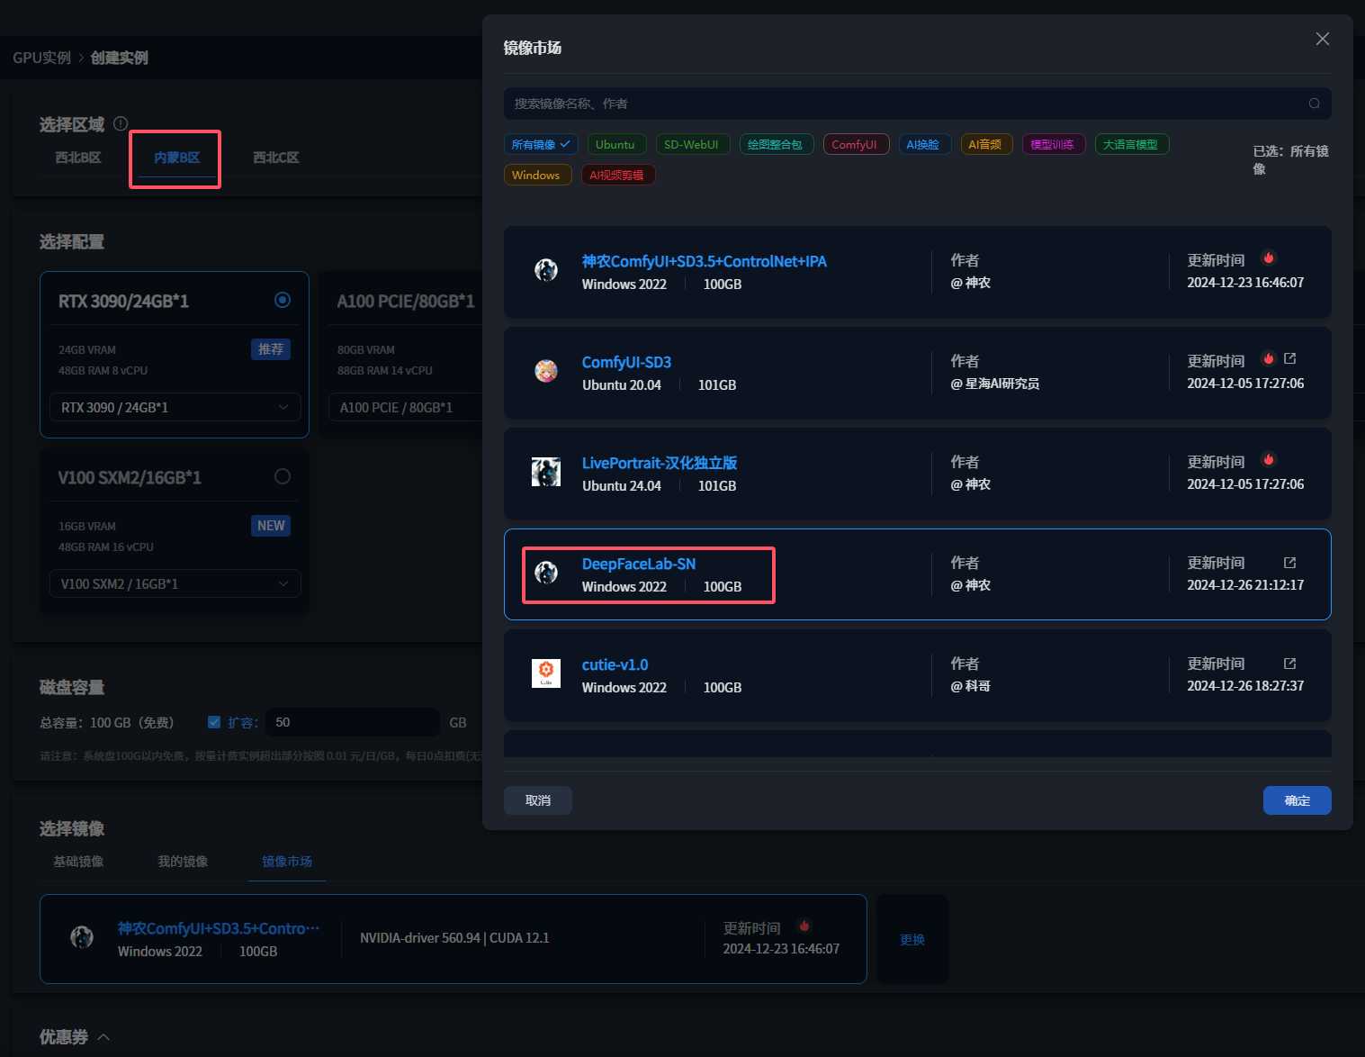Filter by the AI音频 tag
Screen dimensions: 1365x1057
(985, 144)
